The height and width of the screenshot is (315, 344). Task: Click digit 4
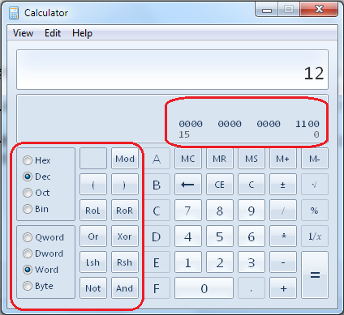pos(188,236)
